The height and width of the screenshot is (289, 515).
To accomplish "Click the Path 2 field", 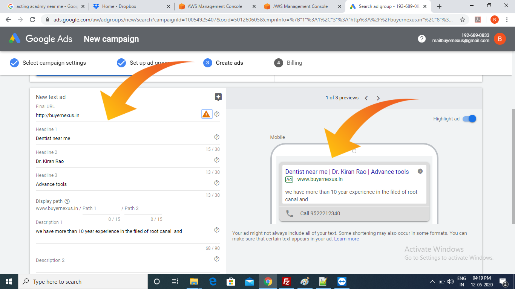I will pyautogui.click(x=144, y=208).
